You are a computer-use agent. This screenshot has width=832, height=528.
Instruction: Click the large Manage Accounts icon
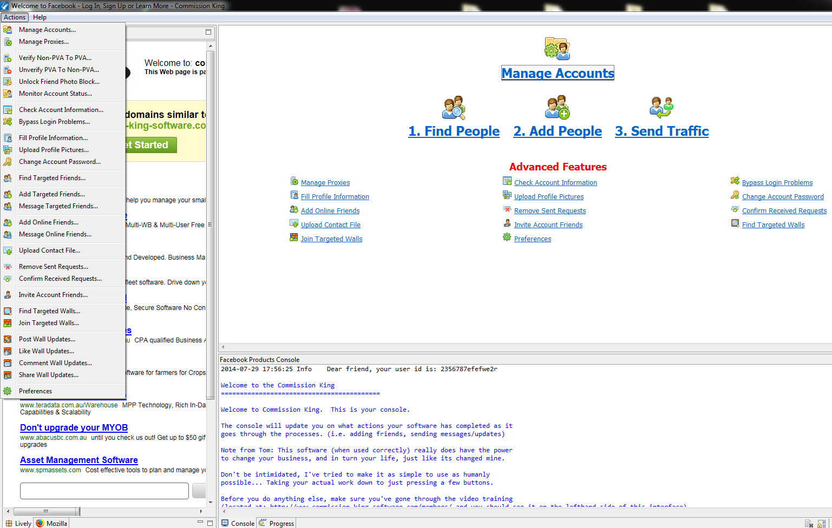(x=557, y=48)
